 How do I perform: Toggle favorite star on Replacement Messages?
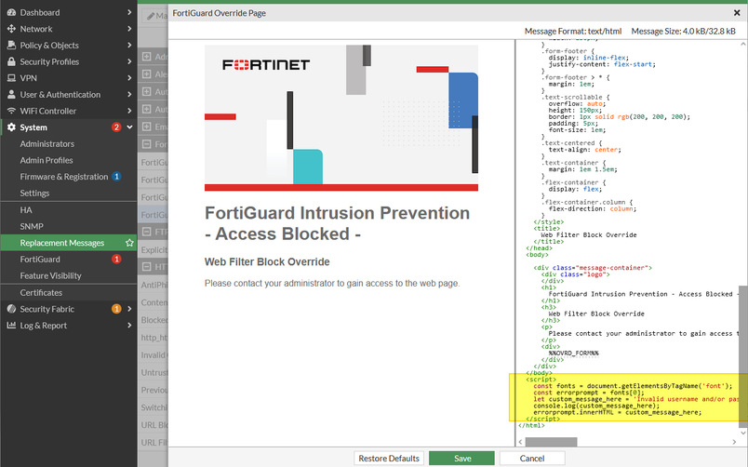click(x=129, y=242)
